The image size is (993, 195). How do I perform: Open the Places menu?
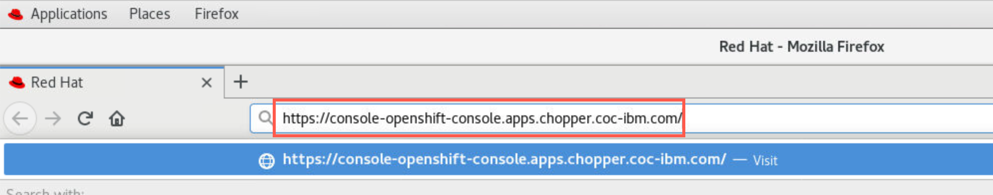pyautogui.click(x=150, y=14)
